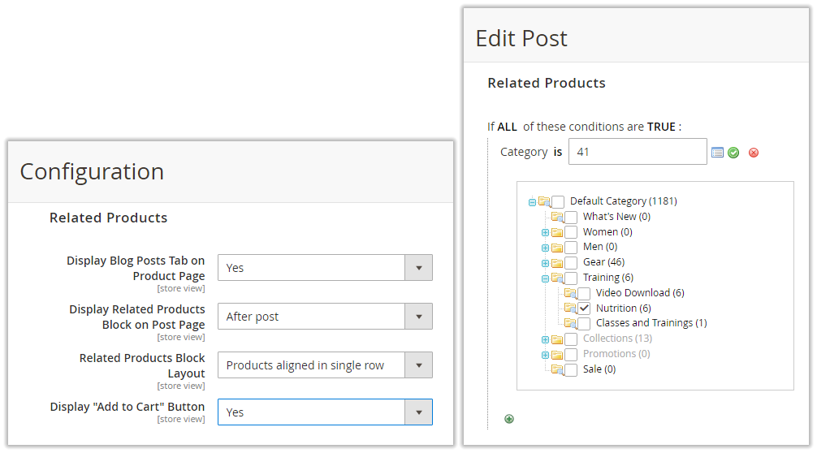This screenshot has width=817, height=453.
Task: Open the category chooser list icon
Action: pyautogui.click(x=717, y=153)
